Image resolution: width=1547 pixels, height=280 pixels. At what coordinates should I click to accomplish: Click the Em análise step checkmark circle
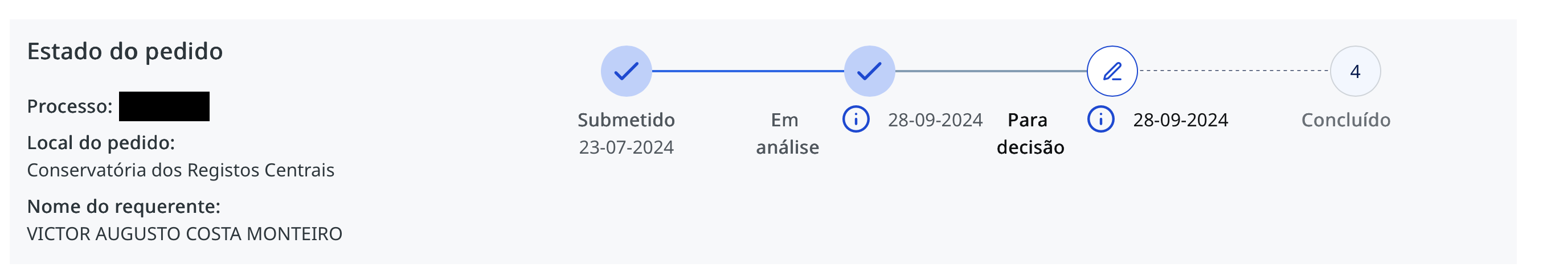pos(869,71)
